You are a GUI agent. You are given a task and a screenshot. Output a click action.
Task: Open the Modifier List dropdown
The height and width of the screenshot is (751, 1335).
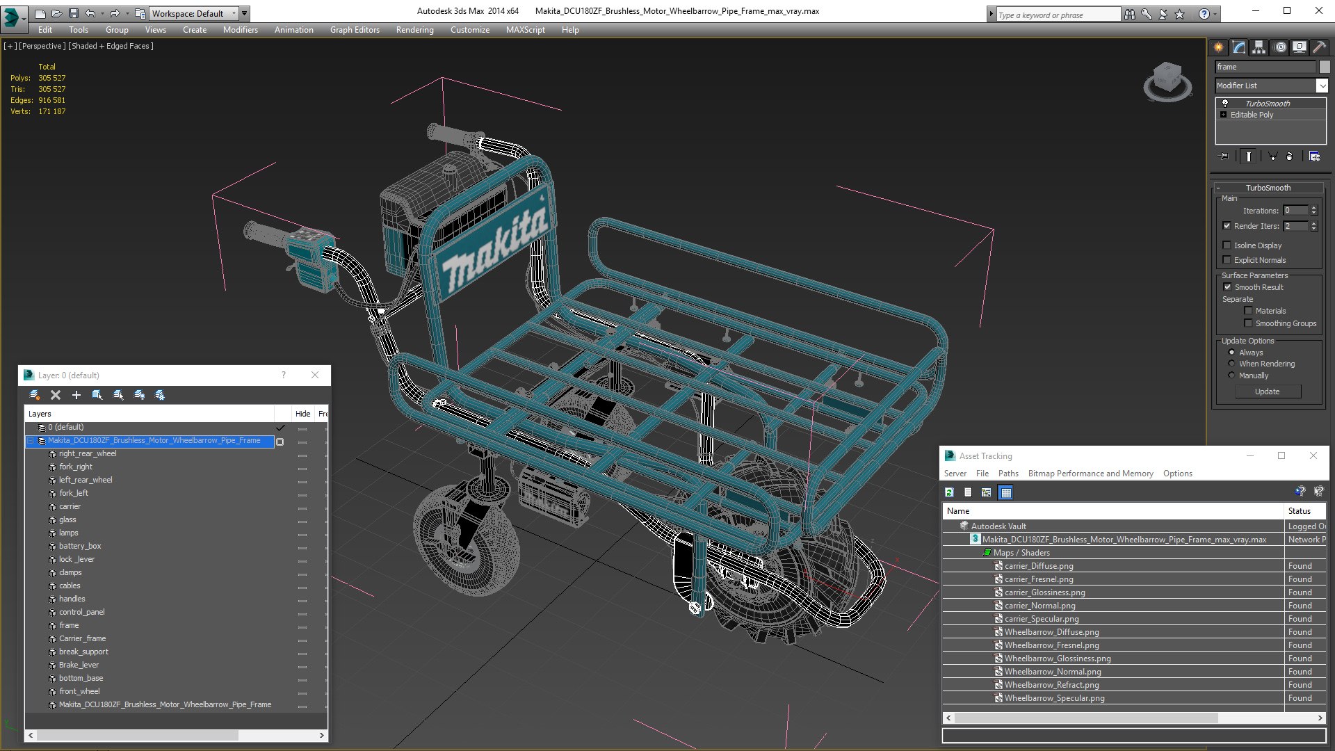(1322, 86)
